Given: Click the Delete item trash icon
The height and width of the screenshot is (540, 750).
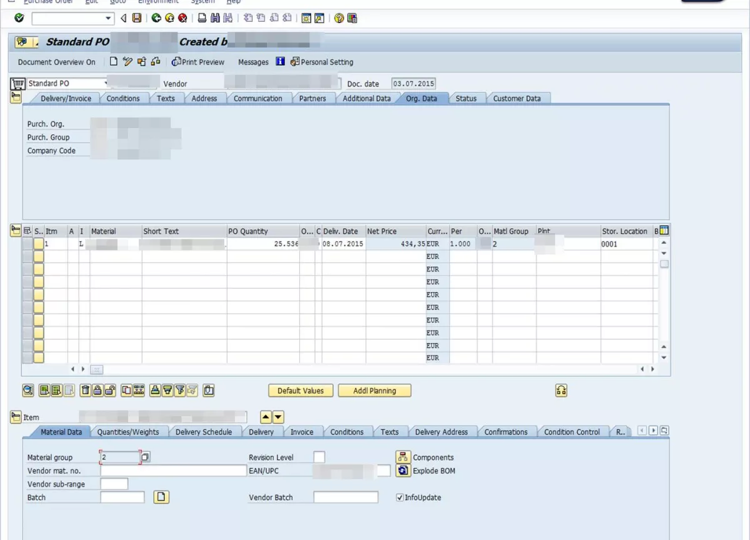Looking at the screenshot, I should click(86, 391).
